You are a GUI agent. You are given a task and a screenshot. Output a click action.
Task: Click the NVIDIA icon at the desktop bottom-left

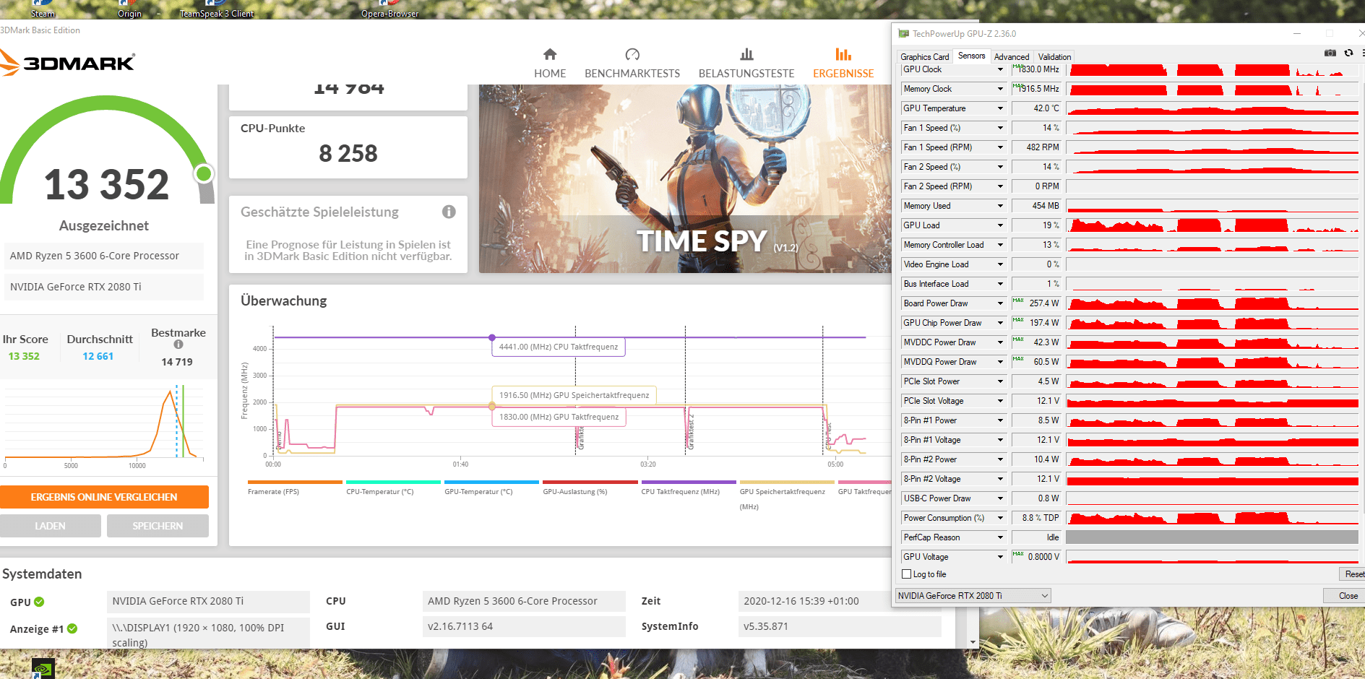pyautogui.click(x=43, y=669)
